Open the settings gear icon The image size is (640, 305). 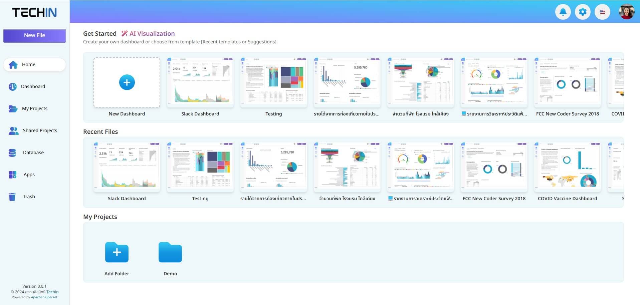point(583,12)
